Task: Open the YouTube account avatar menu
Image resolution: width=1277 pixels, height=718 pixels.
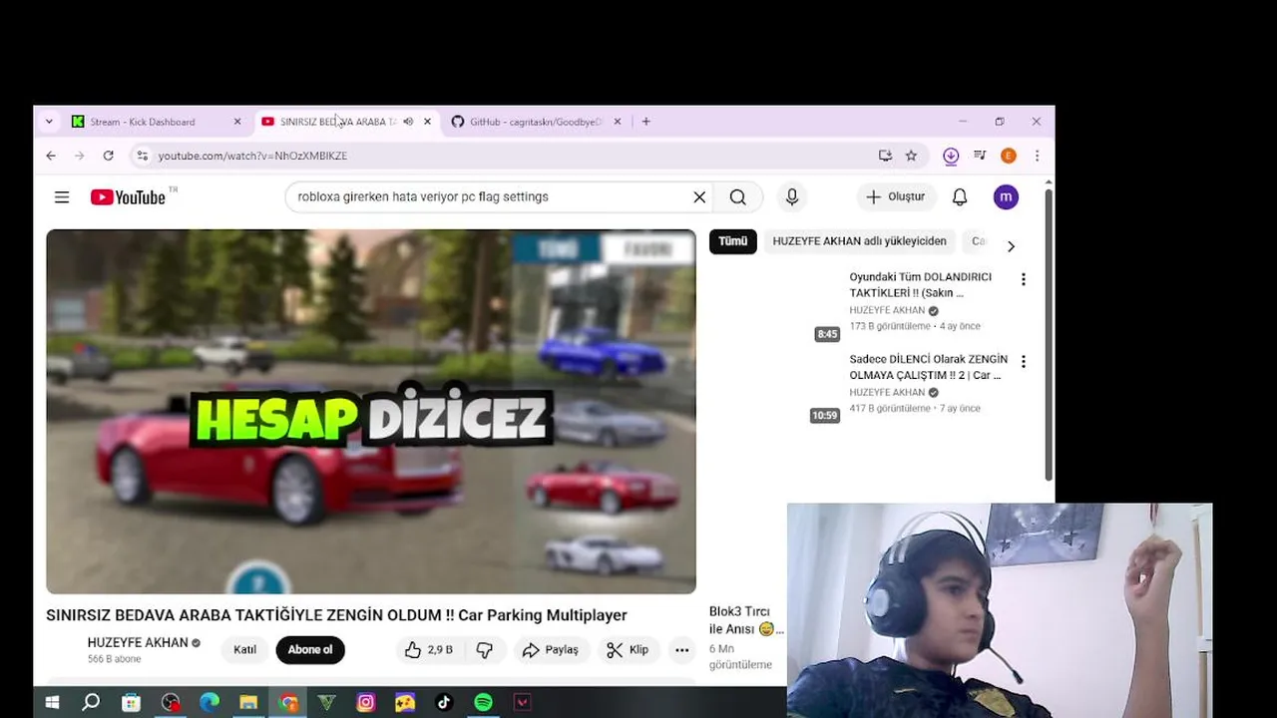Action: point(1006,197)
